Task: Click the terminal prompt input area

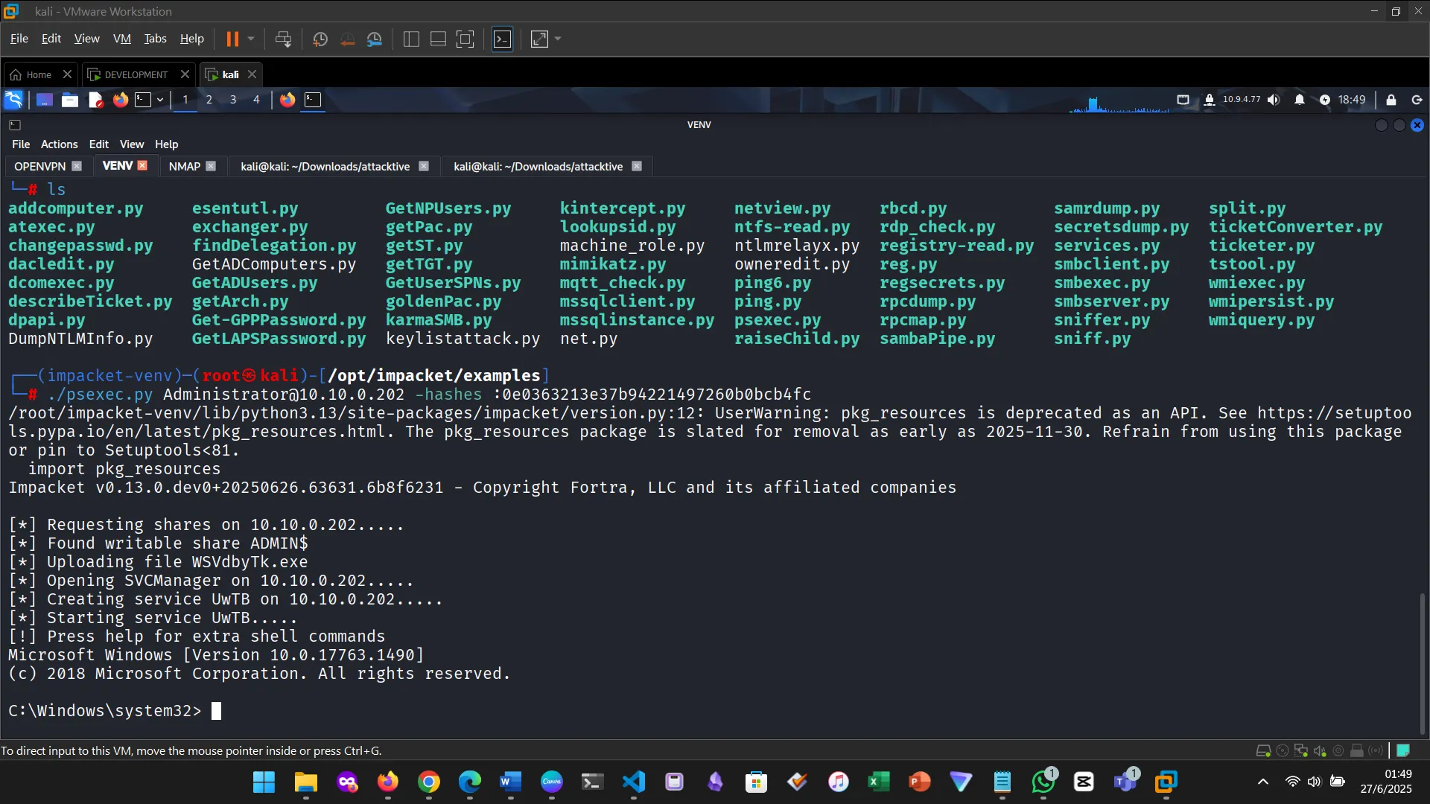Action: [216, 711]
